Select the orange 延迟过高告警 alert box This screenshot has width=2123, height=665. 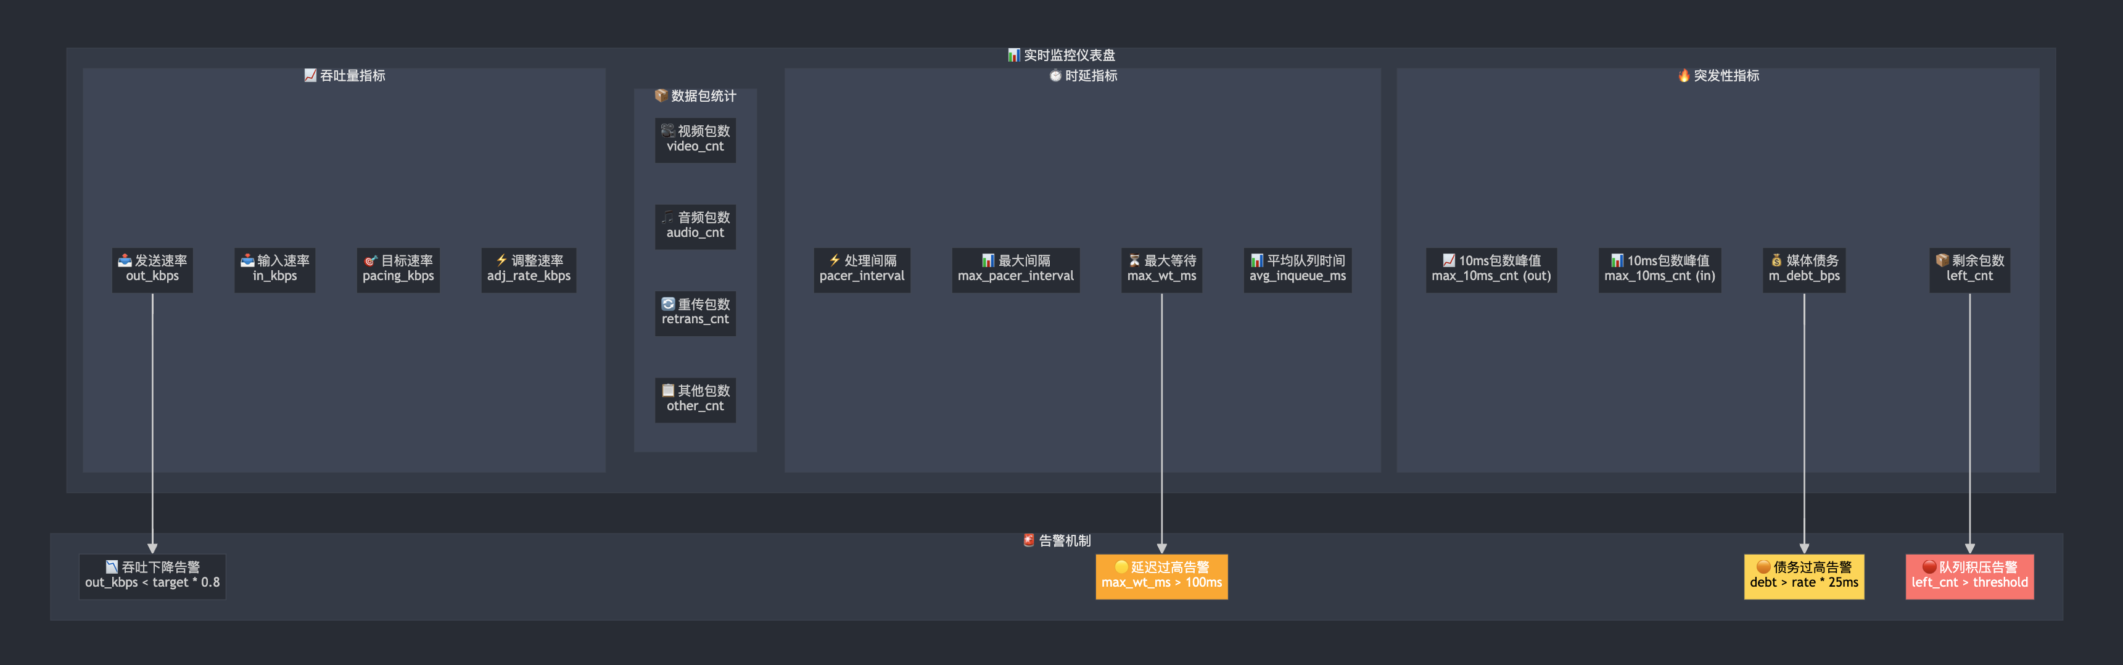(x=1161, y=576)
